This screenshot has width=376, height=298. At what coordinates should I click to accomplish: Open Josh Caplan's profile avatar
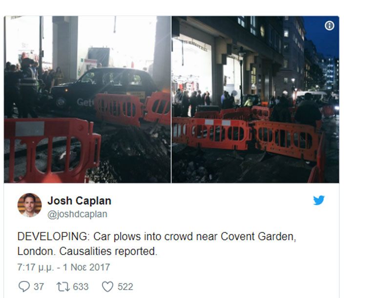[29, 205]
